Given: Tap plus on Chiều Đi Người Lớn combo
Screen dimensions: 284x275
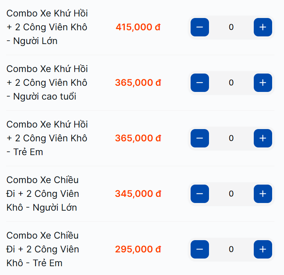Looking at the screenshot, I should [263, 194].
